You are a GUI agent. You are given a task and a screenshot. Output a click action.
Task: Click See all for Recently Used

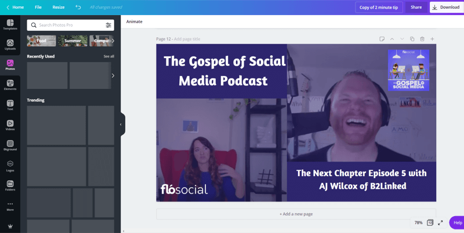(108, 56)
